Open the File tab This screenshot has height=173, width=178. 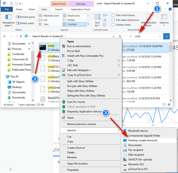[7, 9]
